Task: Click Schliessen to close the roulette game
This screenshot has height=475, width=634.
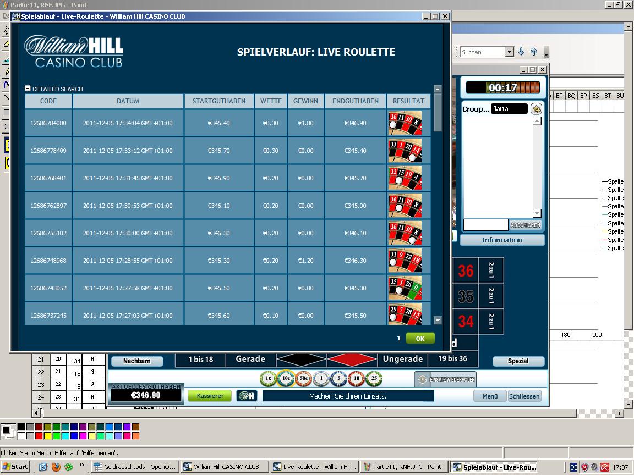Action: pos(524,396)
